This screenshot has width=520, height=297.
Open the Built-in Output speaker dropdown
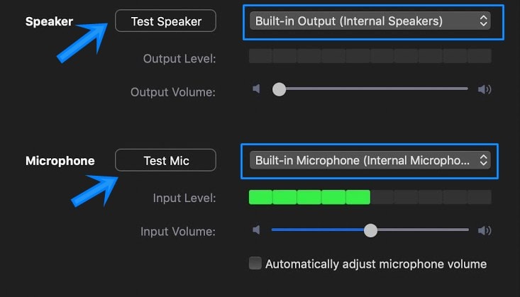coord(370,21)
